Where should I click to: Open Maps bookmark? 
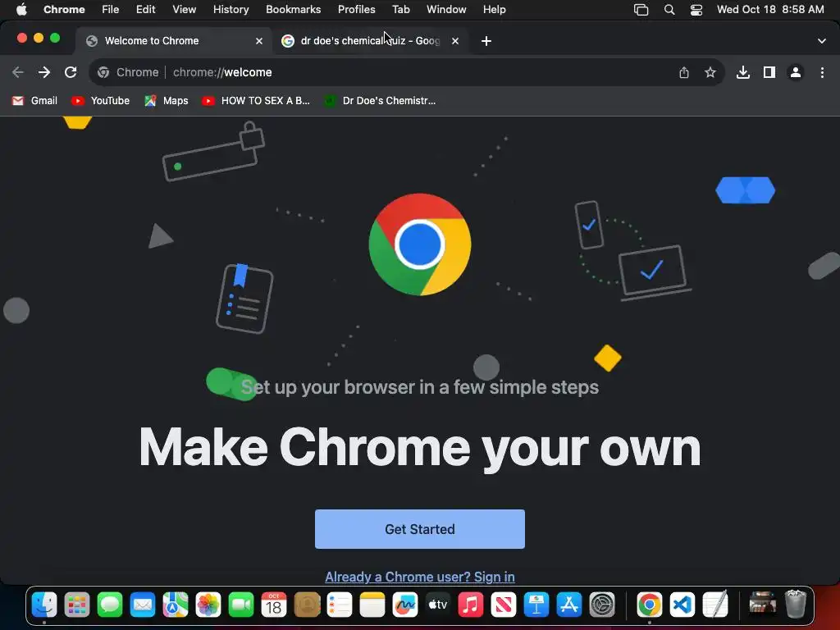tap(167, 101)
